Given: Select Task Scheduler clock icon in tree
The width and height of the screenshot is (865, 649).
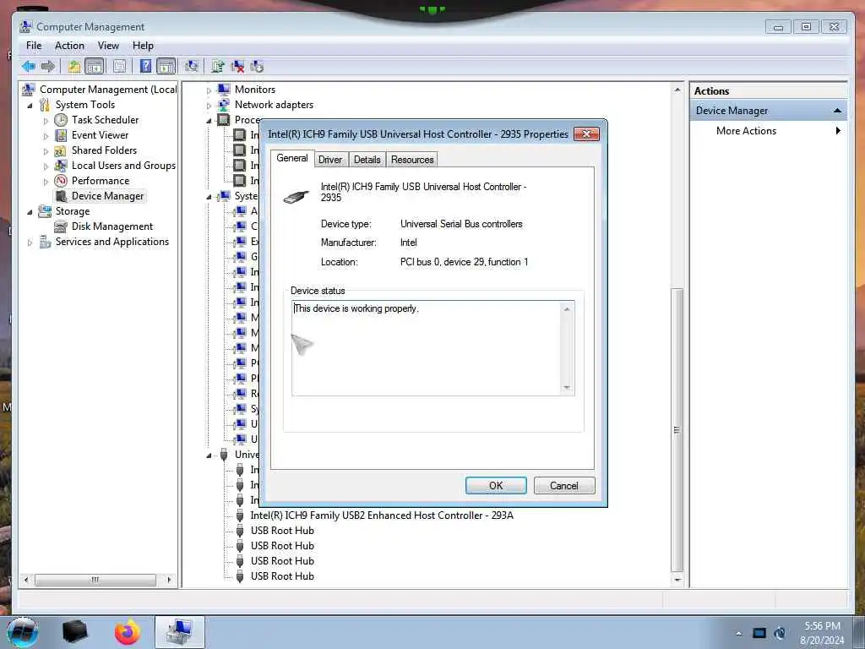Looking at the screenshot, I should [61, 120].
